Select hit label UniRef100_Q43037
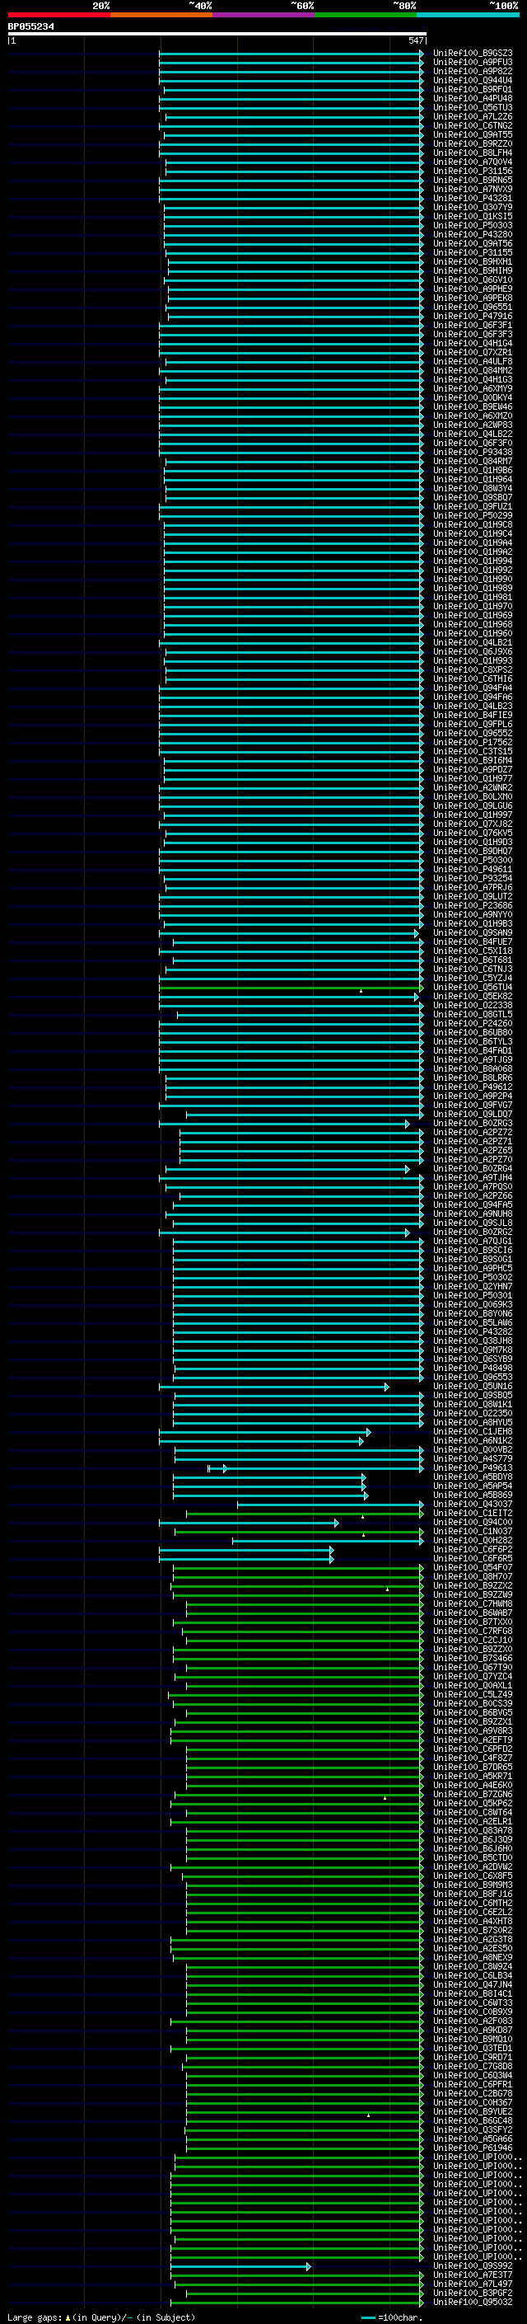 (x=473, y=1504)
